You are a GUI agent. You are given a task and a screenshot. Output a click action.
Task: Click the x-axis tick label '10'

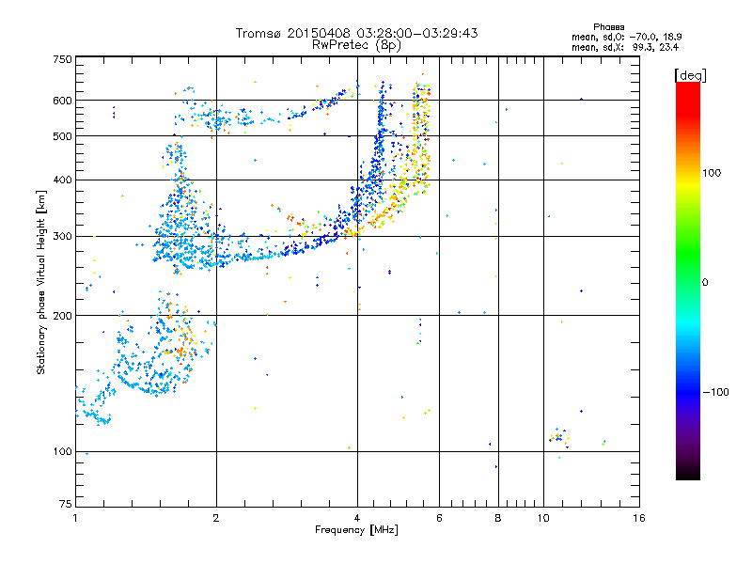(x=543, y=518)
